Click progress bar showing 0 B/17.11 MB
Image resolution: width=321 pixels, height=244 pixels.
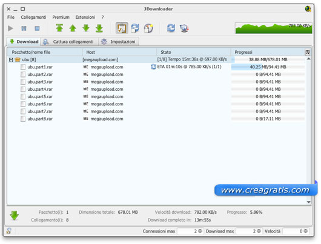(268, 119)
